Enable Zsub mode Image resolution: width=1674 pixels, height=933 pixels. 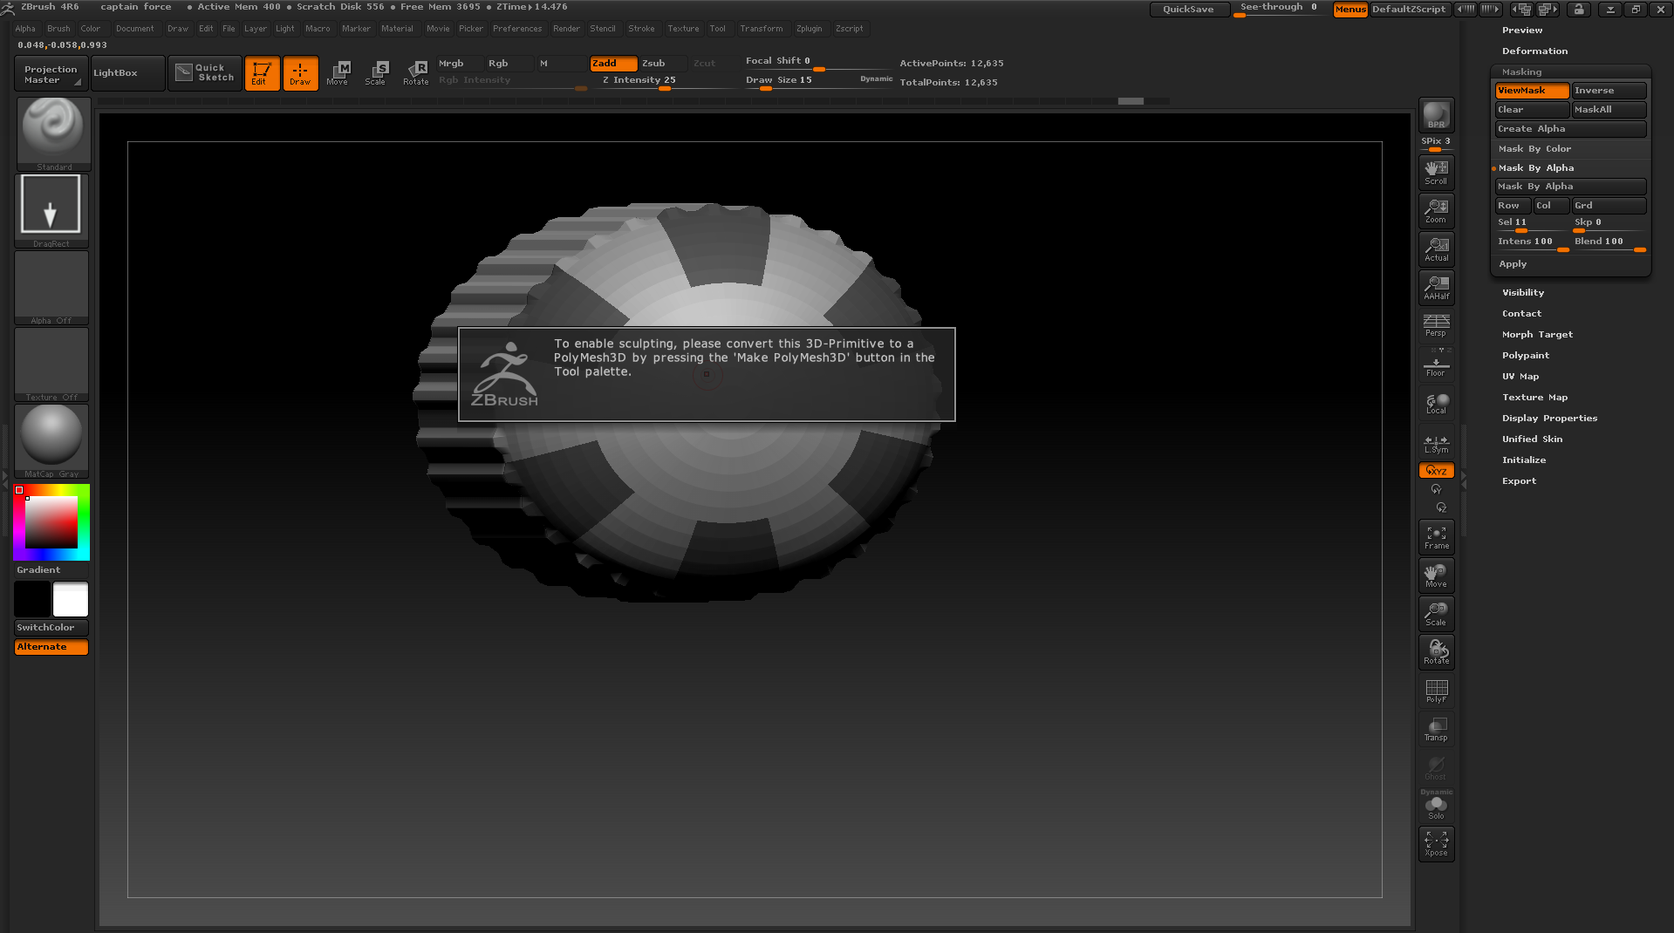[663, 64]
